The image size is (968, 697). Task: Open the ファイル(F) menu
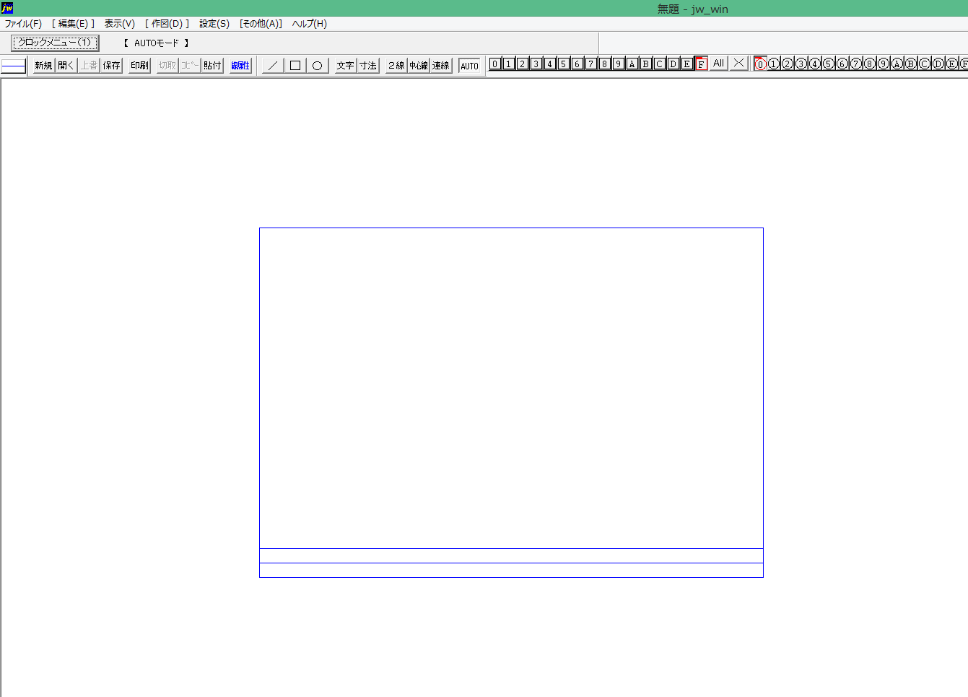[23, 24]
